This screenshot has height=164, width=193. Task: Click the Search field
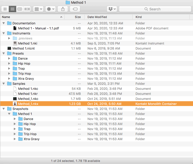coord(155,9)
